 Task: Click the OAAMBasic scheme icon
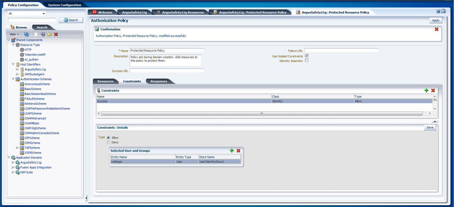(22, 123)
